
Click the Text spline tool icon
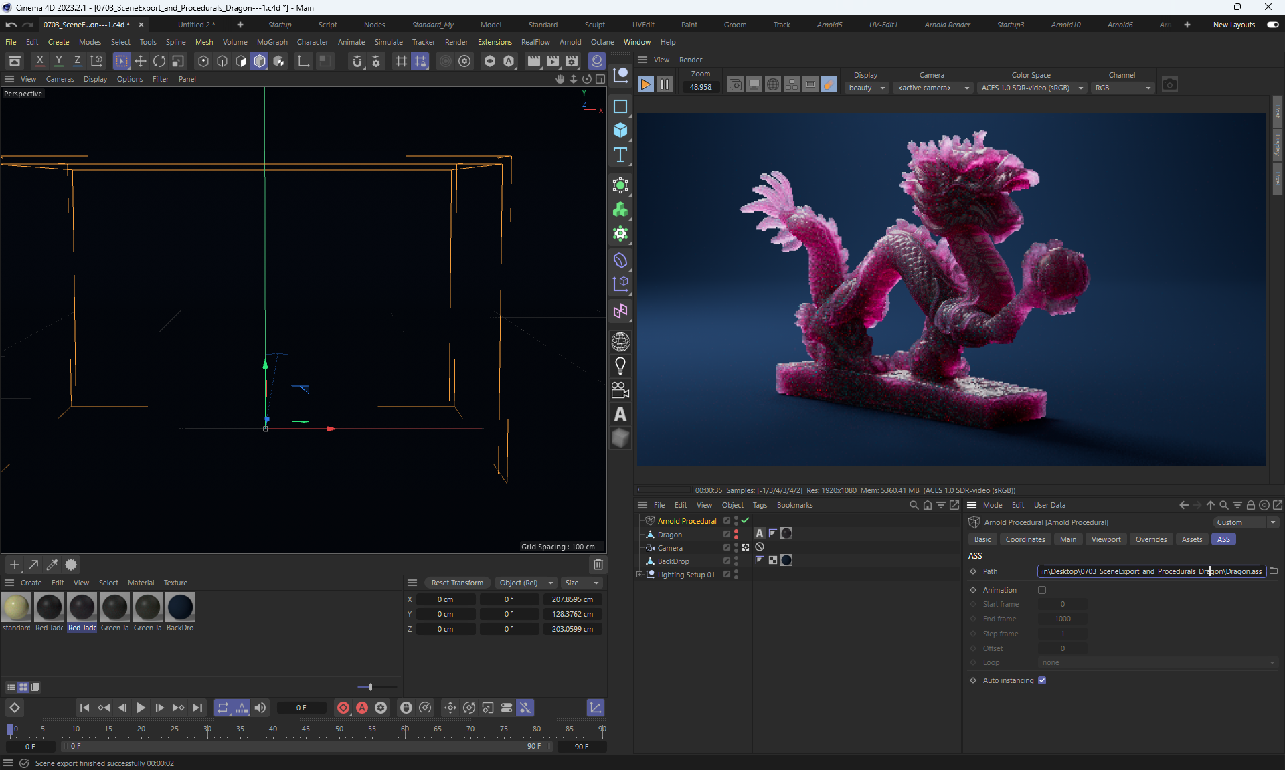pos(620,155)
